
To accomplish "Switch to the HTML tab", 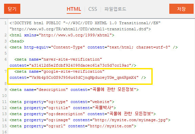I will (x=74, y=9).
